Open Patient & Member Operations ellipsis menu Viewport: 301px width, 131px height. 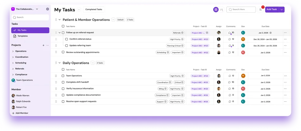click(113, 20)
